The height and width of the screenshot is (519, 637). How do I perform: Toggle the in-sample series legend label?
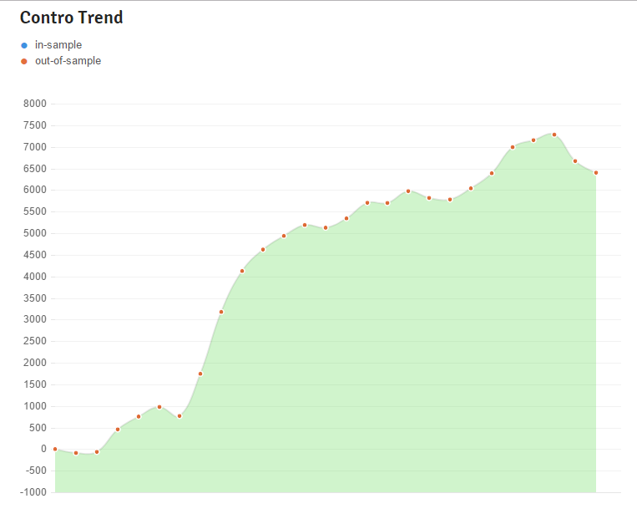coord(58,45)
